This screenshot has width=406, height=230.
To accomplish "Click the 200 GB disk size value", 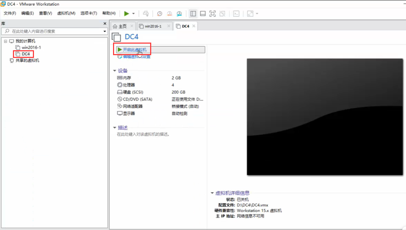I will point(178,92).
